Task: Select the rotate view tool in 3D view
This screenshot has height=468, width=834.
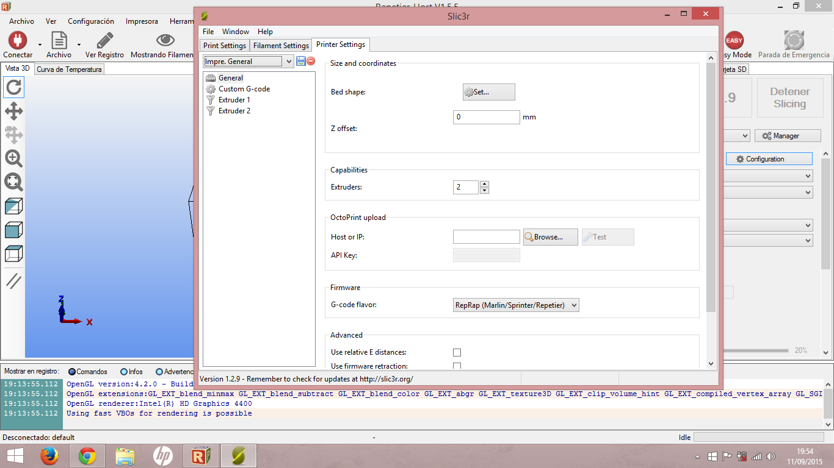Action: tap(13, 87)
